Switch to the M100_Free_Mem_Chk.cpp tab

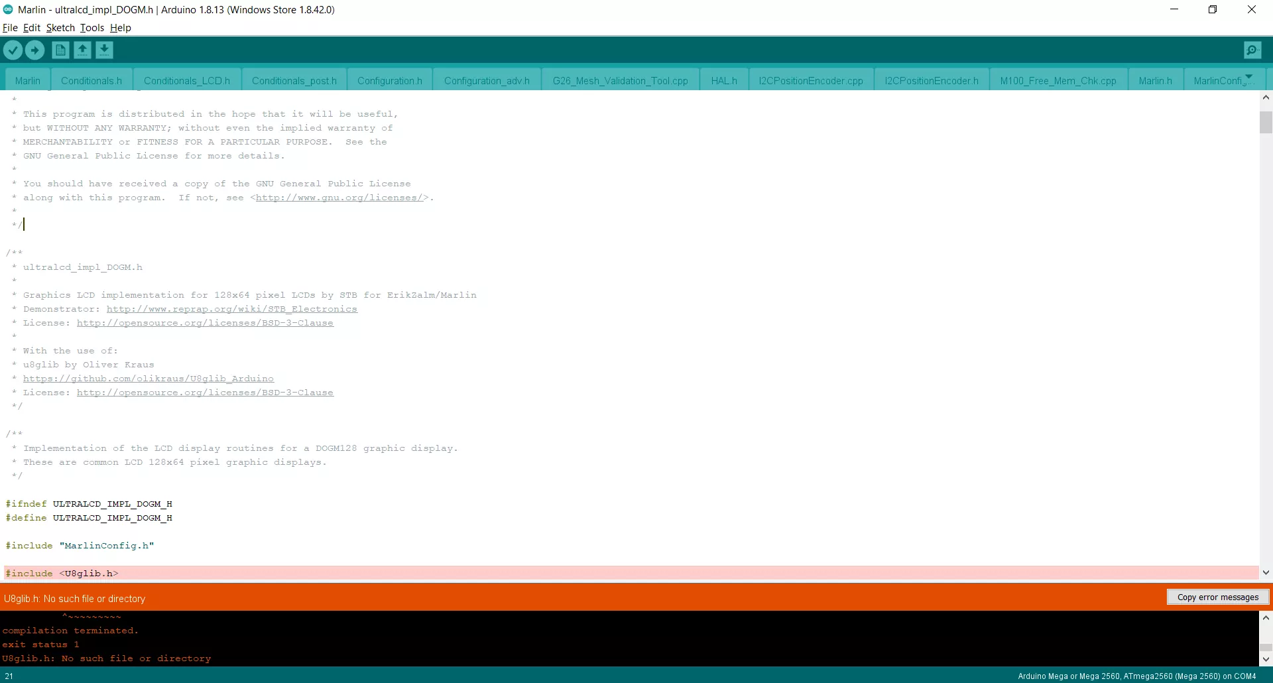[x=1058, y=80]
